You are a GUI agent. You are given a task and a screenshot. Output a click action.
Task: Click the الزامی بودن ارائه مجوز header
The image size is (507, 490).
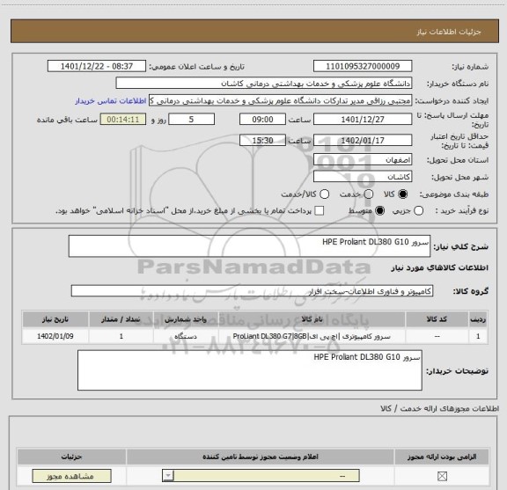click(x=442, y=457)
